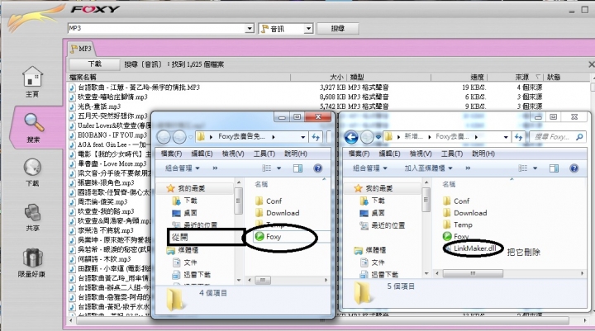Viewport: 595px width, 331px height.
Task: Change view icon in right Explorer window
Action: coord(523,168)
